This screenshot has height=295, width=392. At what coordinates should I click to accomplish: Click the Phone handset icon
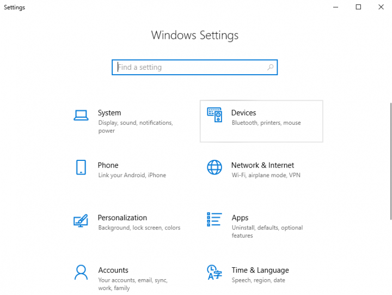(81, 167)
